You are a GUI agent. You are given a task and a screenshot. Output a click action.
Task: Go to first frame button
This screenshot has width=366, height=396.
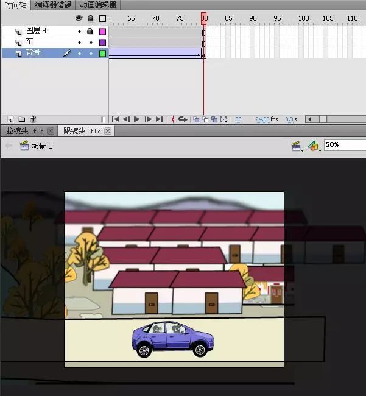(x=115, y=119)
